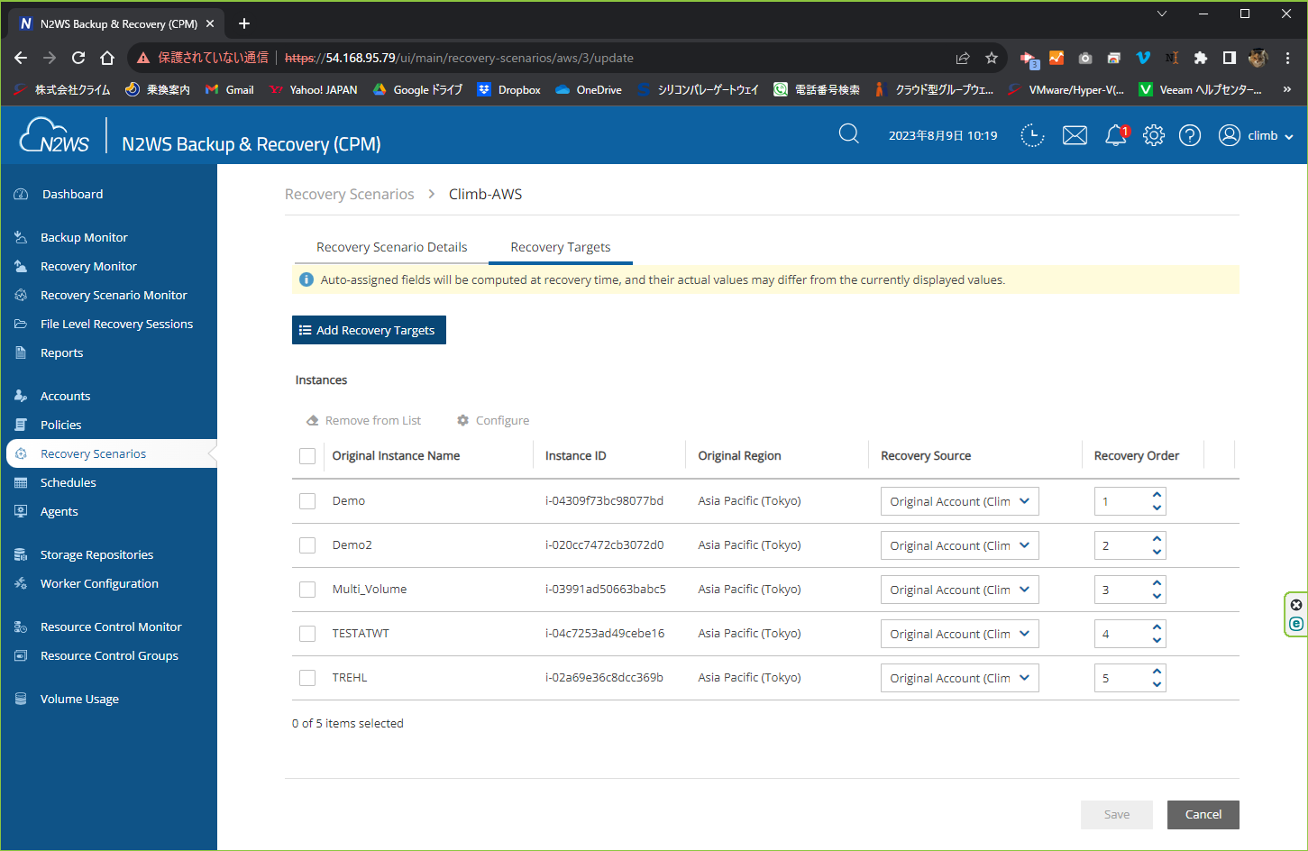Sort by Original Instance Name column
This screenshot has width=1308, height=851.
[396, 455]
